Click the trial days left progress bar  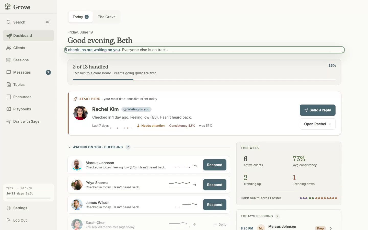point(28,198)
